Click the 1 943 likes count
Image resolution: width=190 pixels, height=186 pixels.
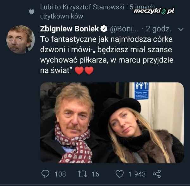[137, 174]
